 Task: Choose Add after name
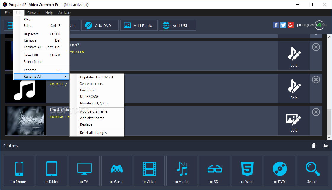[x=97, y=118]
